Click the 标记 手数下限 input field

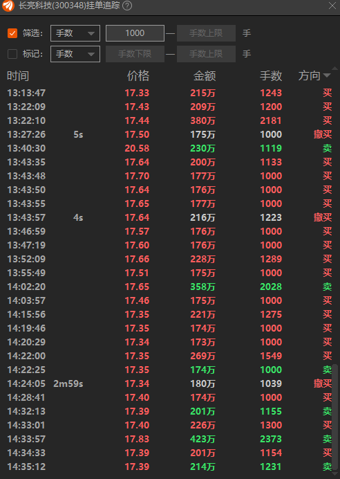point(135,54)
